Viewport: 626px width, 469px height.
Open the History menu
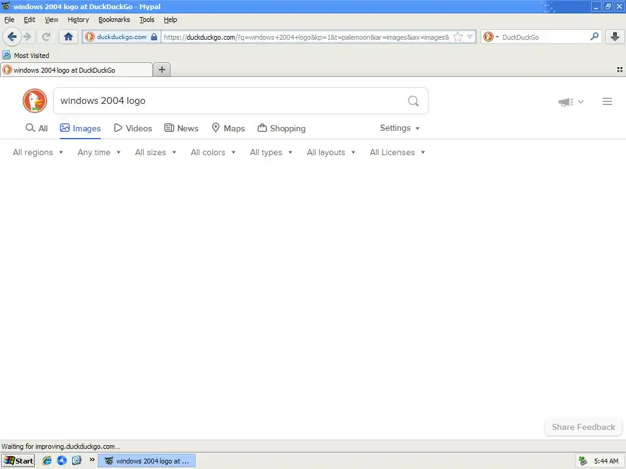click(x=78, y=20)
